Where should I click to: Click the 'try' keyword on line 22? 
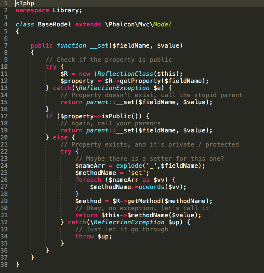tap(66, 152)
